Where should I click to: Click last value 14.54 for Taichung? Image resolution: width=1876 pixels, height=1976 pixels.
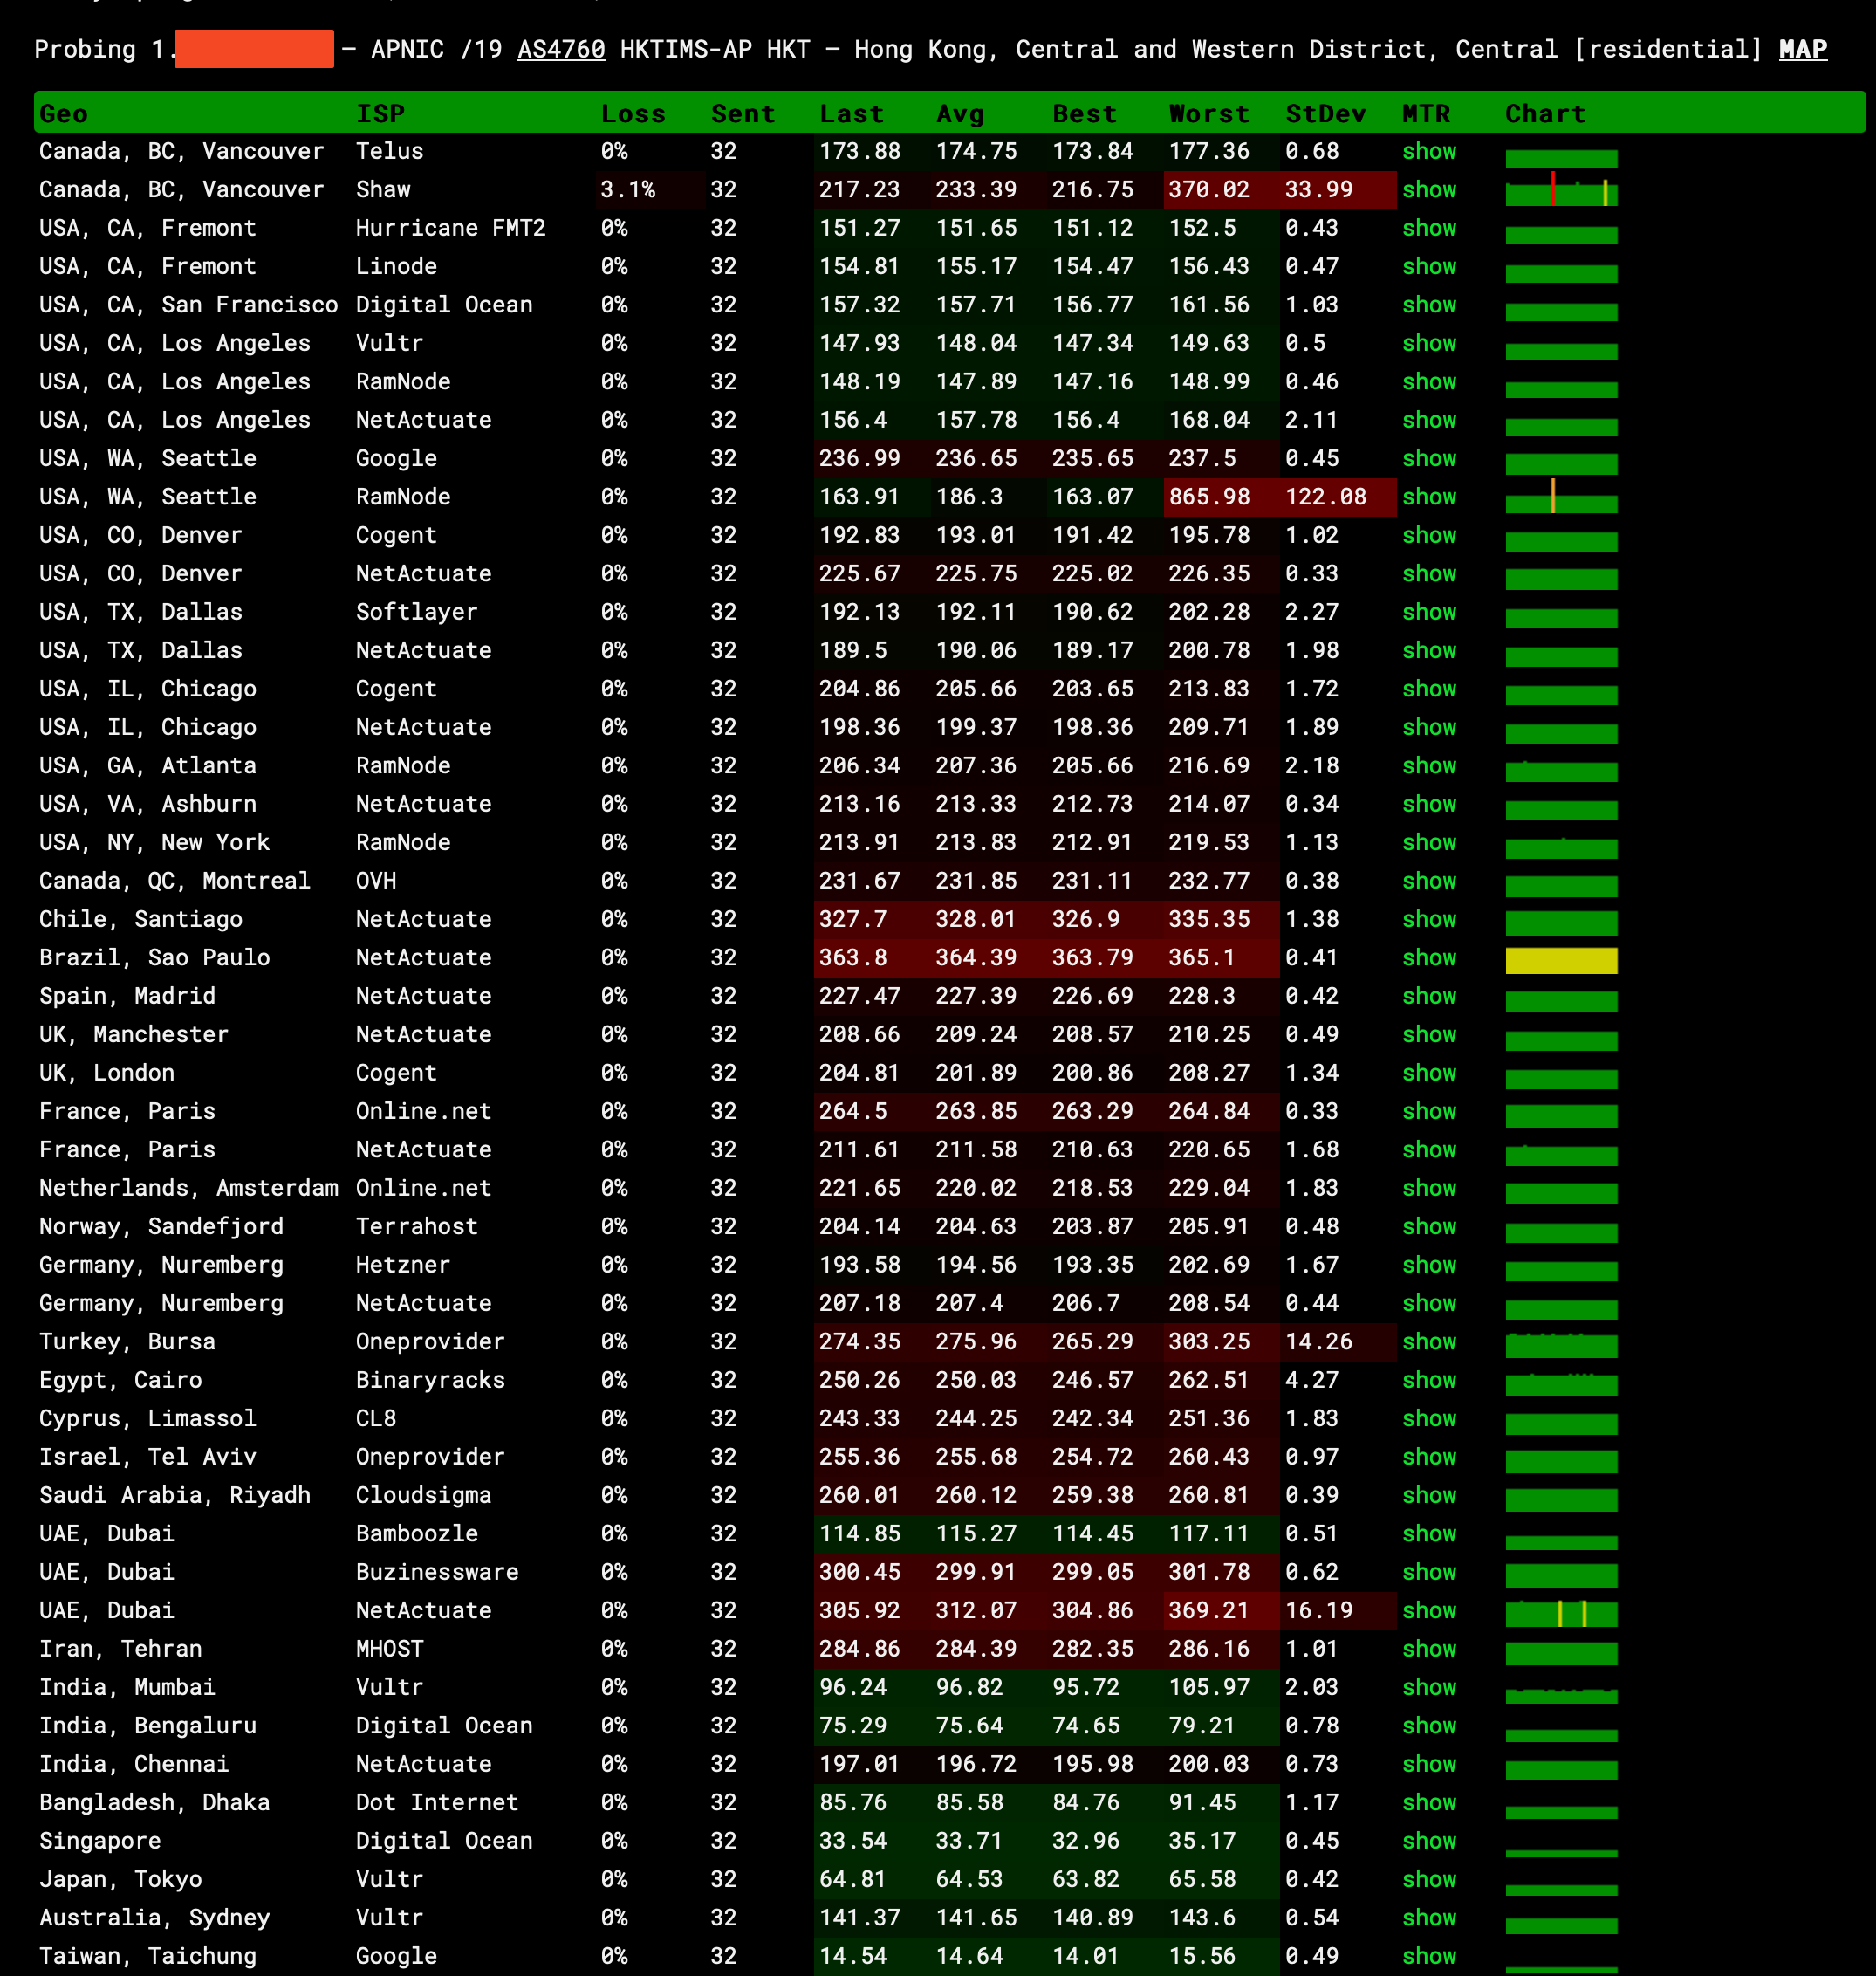click(852, 1955)
